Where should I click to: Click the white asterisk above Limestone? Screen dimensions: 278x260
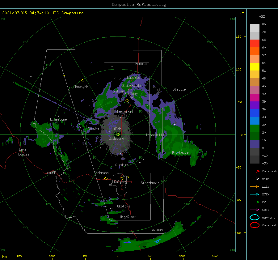point(58,117)
